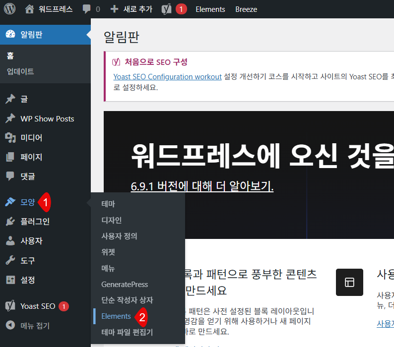Follow the Yoast SEO Configuration workout link
Viewport: 394px width, 347px height.
tap(167, 76)
